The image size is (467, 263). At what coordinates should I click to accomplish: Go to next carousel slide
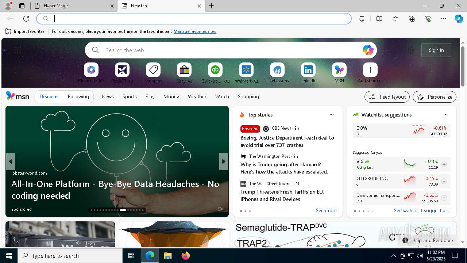[x=224, y=161]
